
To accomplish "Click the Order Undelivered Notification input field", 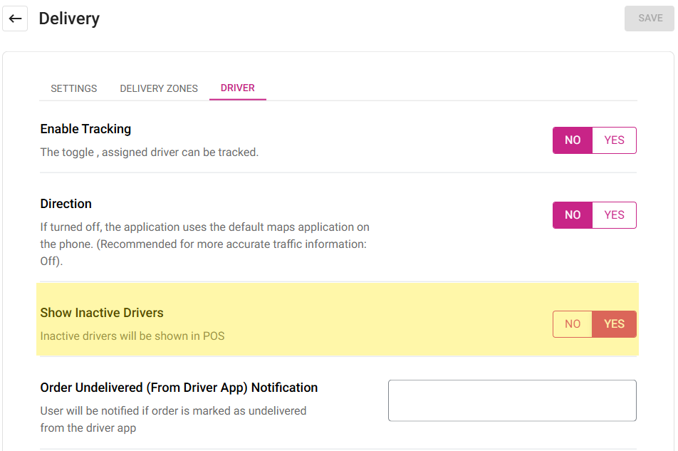I will coord(511,400).
